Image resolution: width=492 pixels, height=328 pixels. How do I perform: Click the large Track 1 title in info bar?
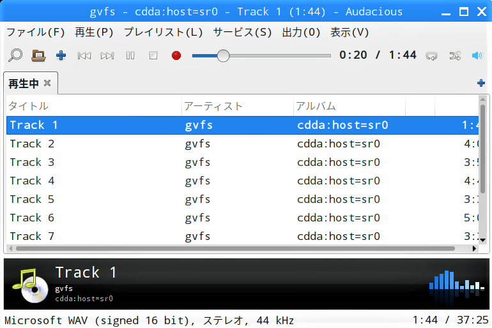[x=86, y=272]
